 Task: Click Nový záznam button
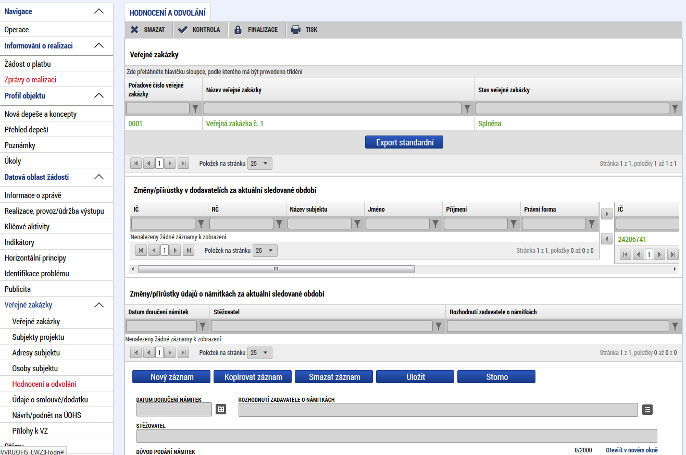171,377
